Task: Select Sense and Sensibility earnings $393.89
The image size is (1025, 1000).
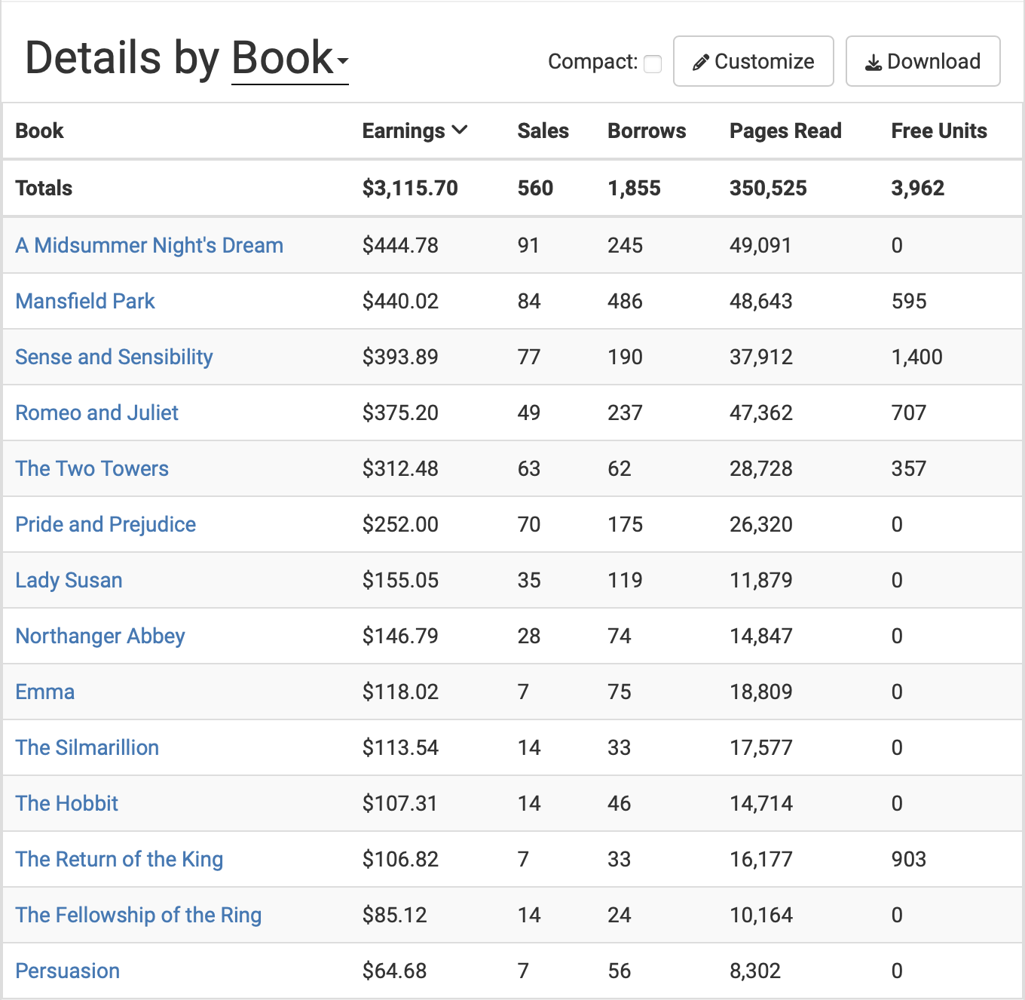Action: [x=400, y=357]
